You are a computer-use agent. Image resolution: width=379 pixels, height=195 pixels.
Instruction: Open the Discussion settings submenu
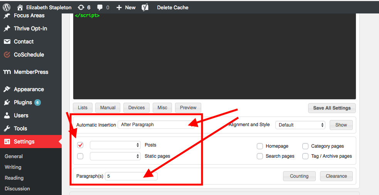17,188
